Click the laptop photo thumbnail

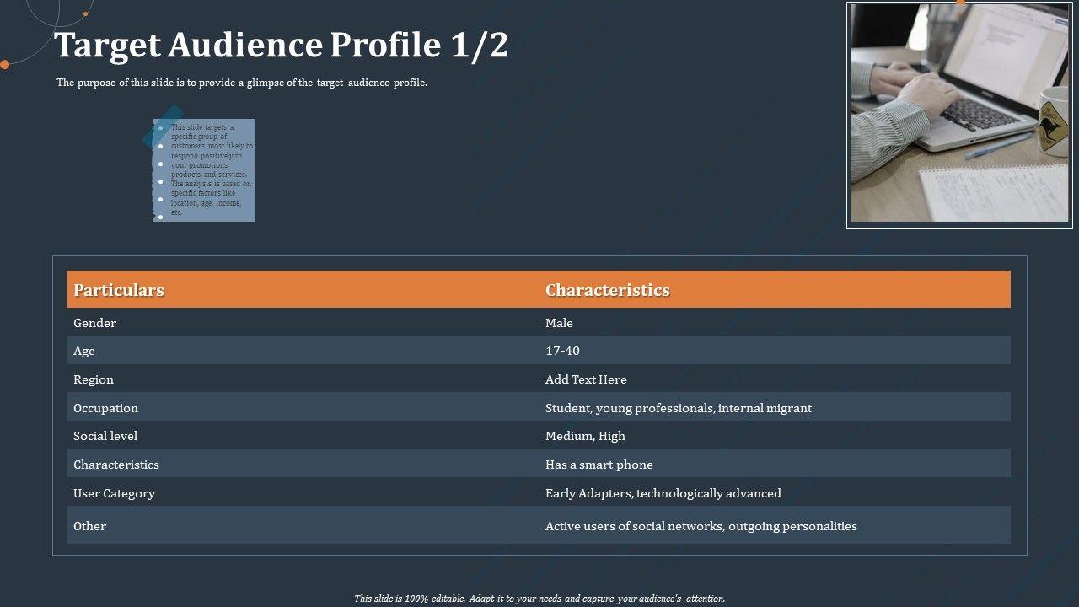(959, 114)
